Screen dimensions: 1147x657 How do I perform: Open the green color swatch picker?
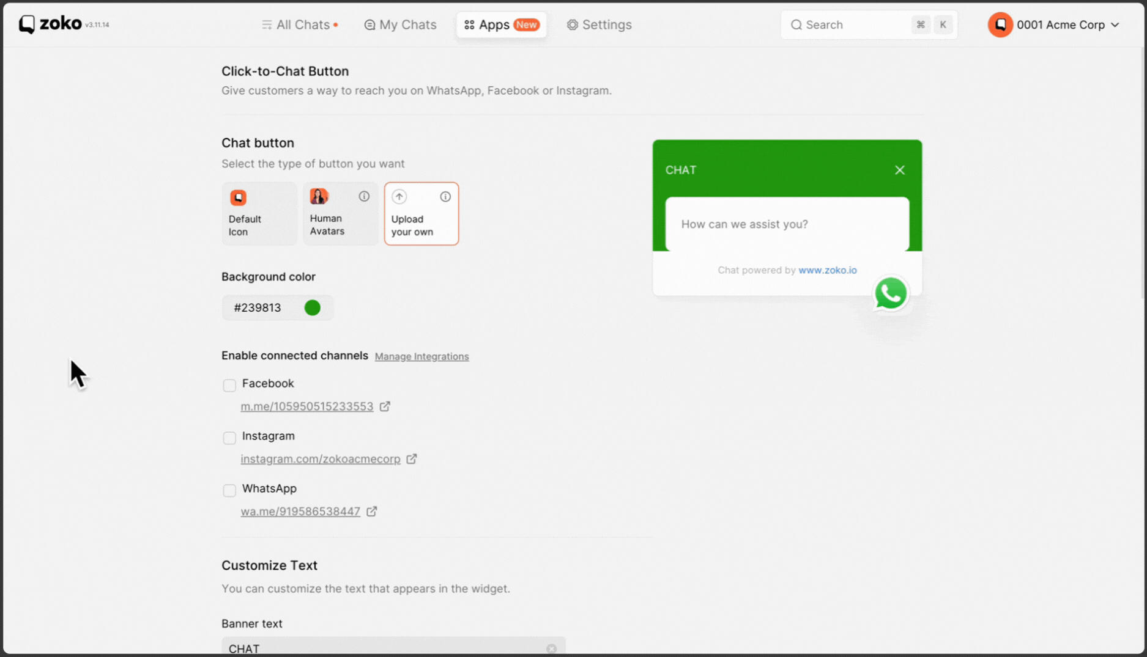312,307
